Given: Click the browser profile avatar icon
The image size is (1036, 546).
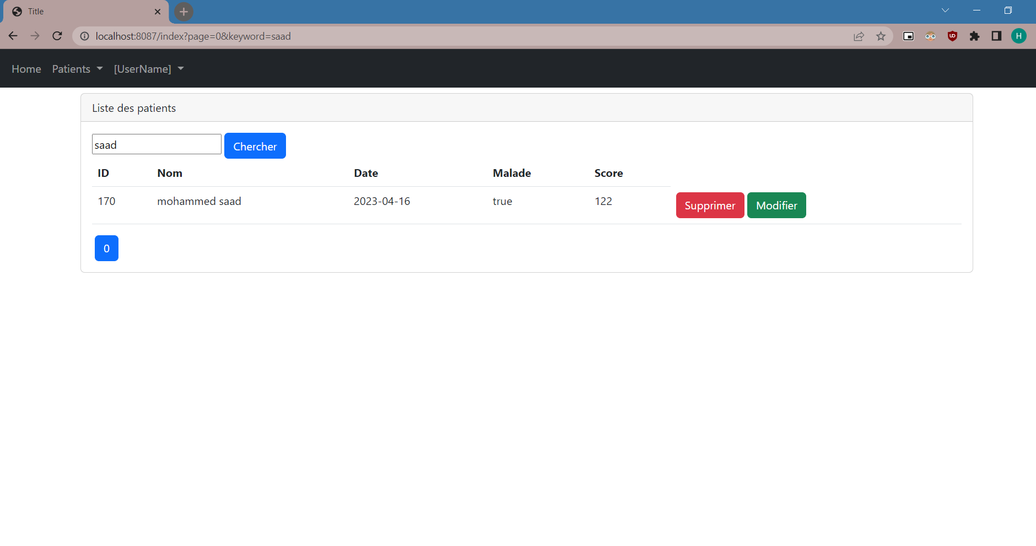Looking at the screenshot, I should tap(1019, 36).
